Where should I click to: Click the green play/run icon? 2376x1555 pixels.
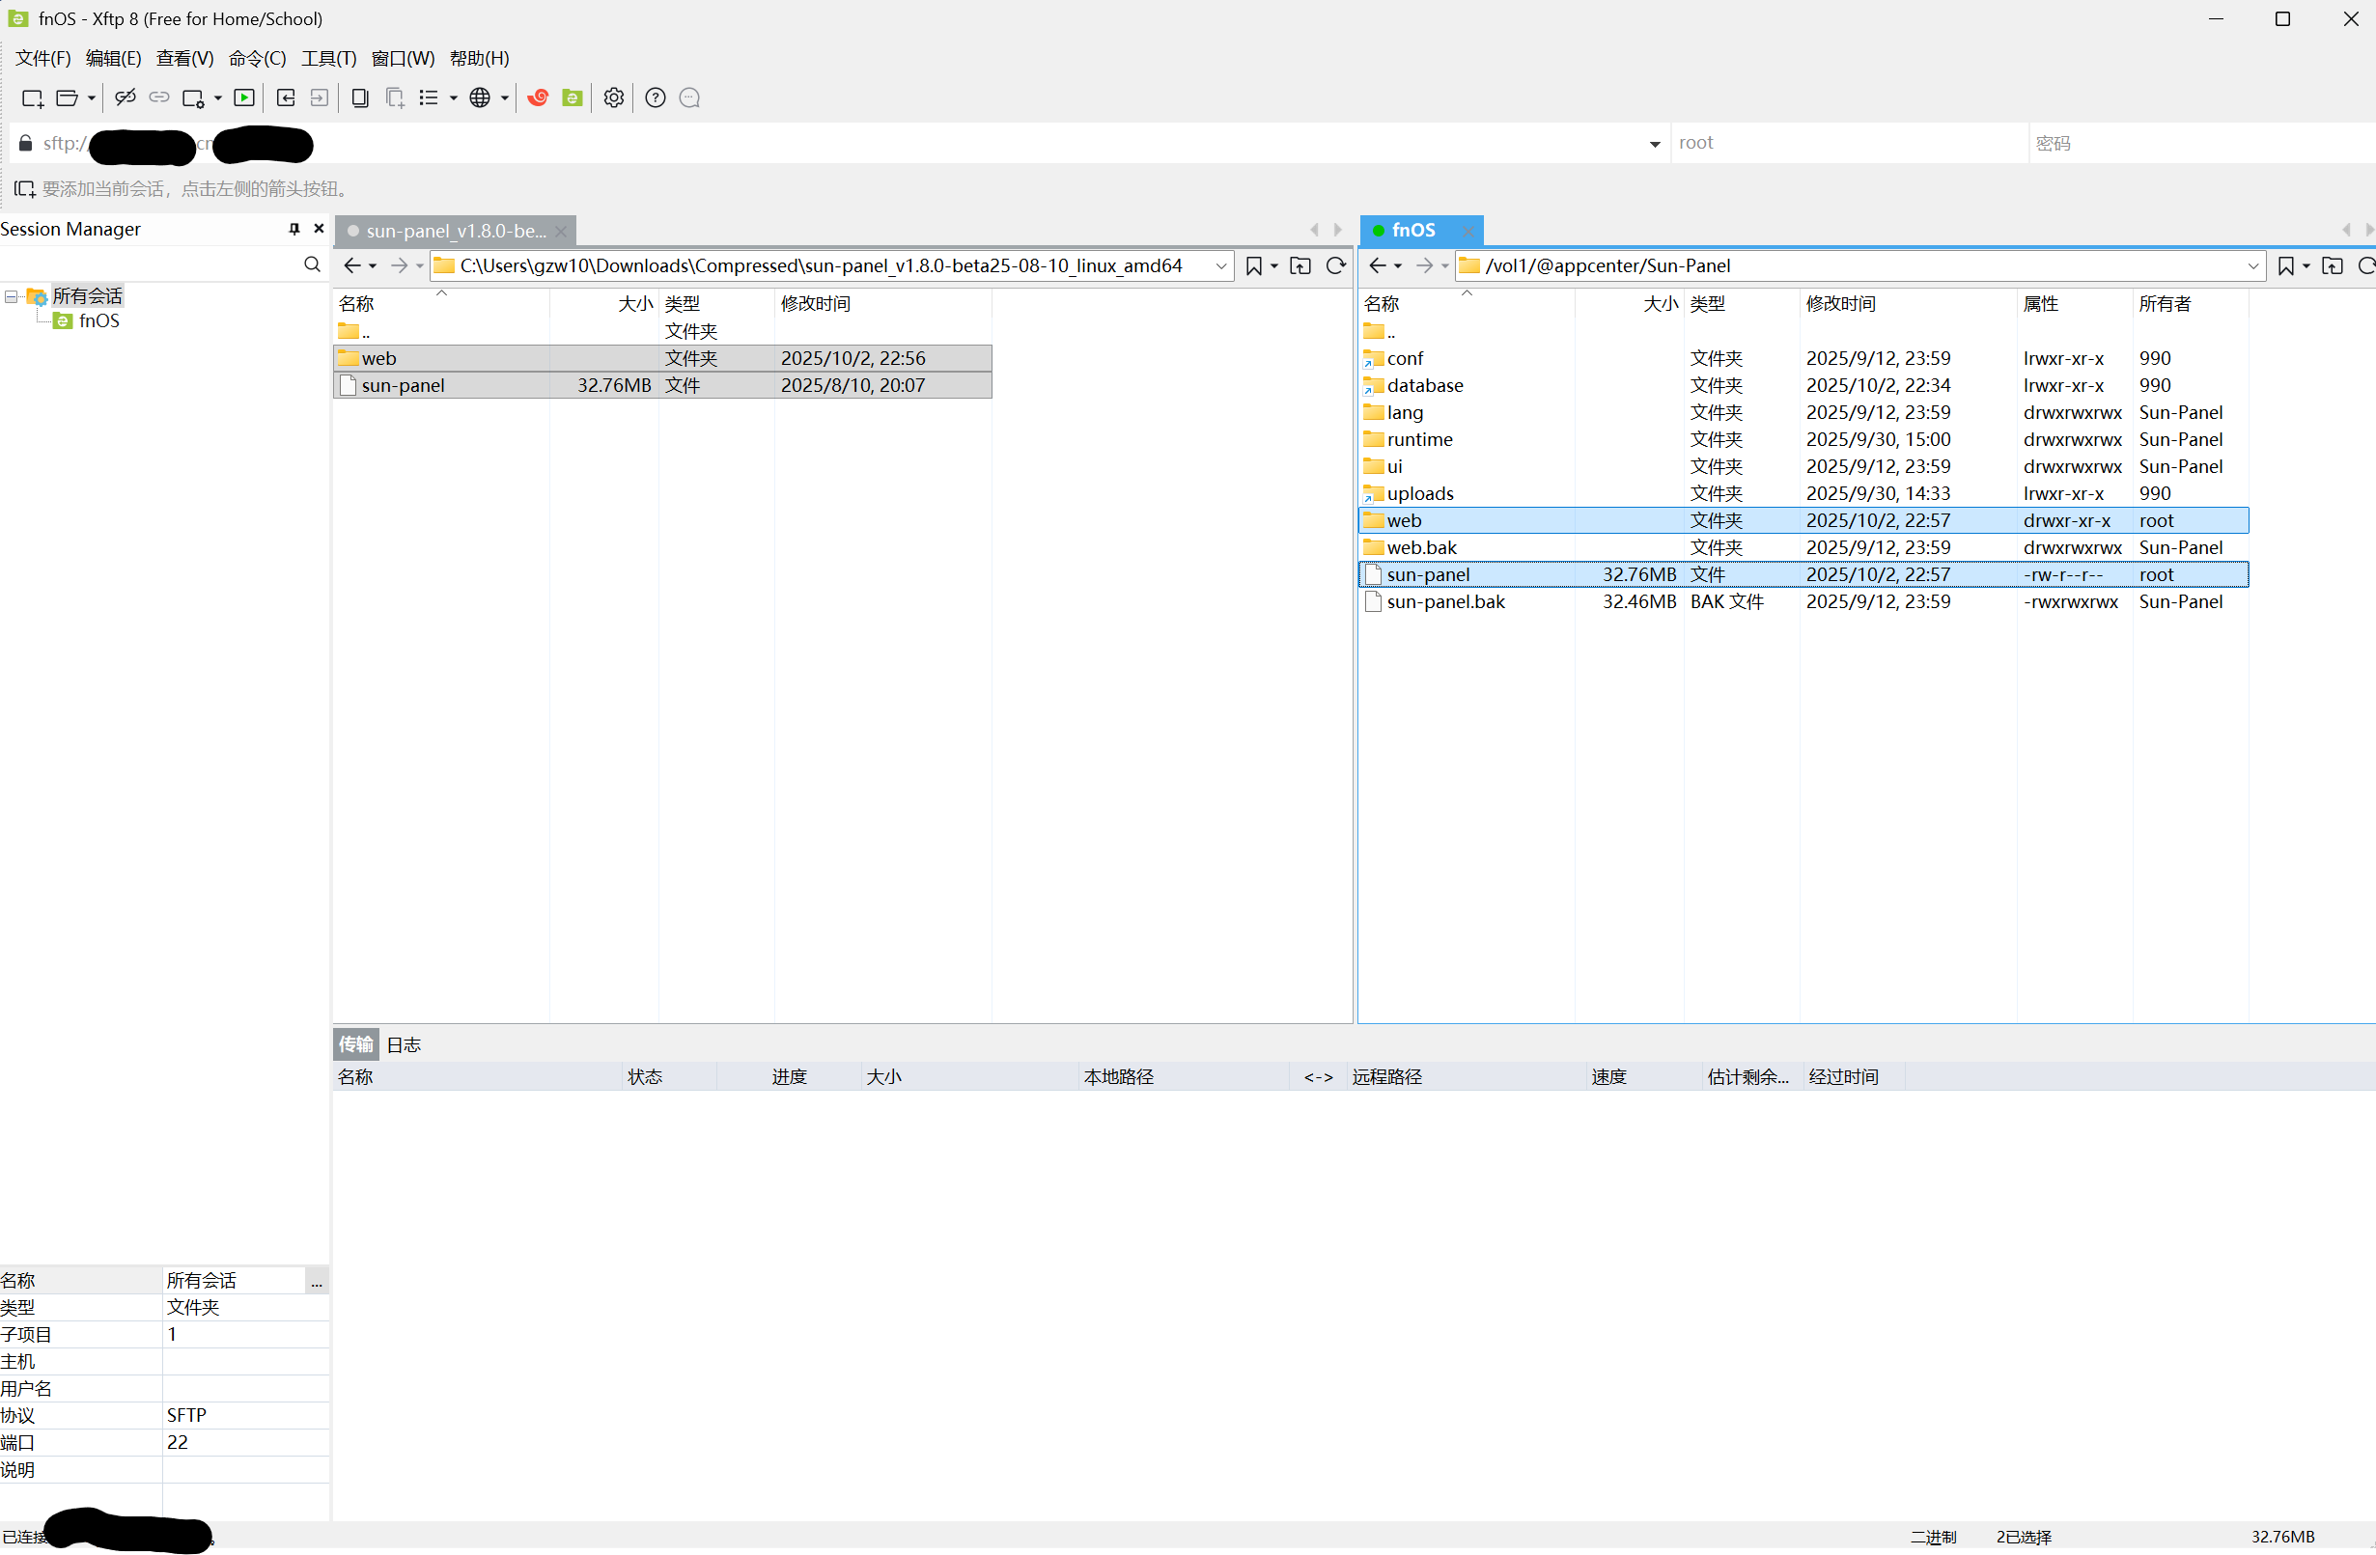click(x=243, y=97)
